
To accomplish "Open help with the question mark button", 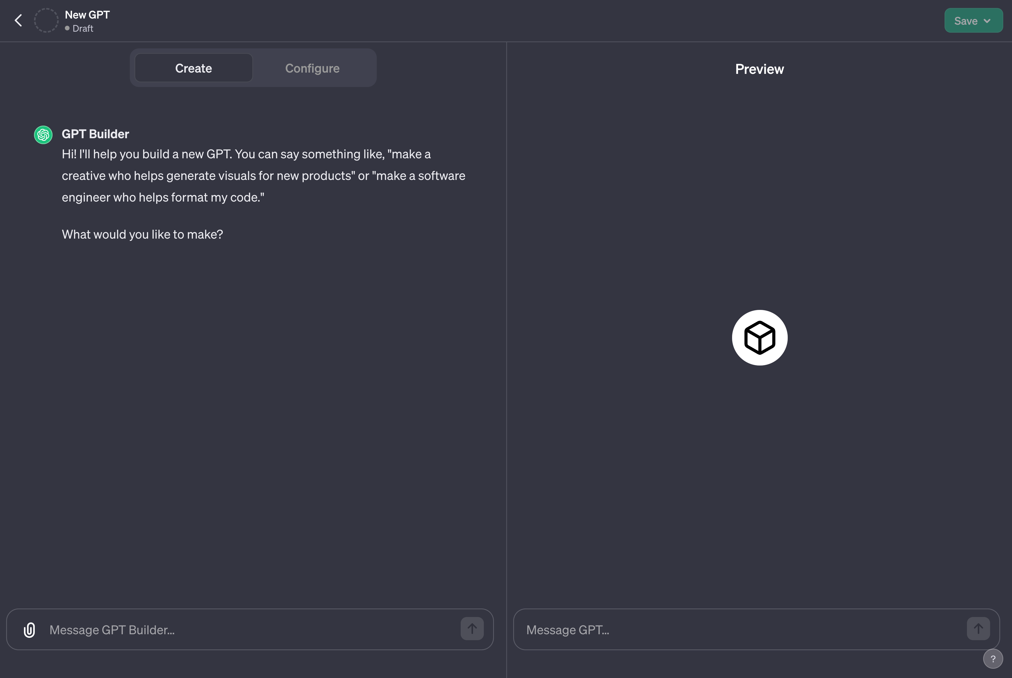I will tap(993, 659).
